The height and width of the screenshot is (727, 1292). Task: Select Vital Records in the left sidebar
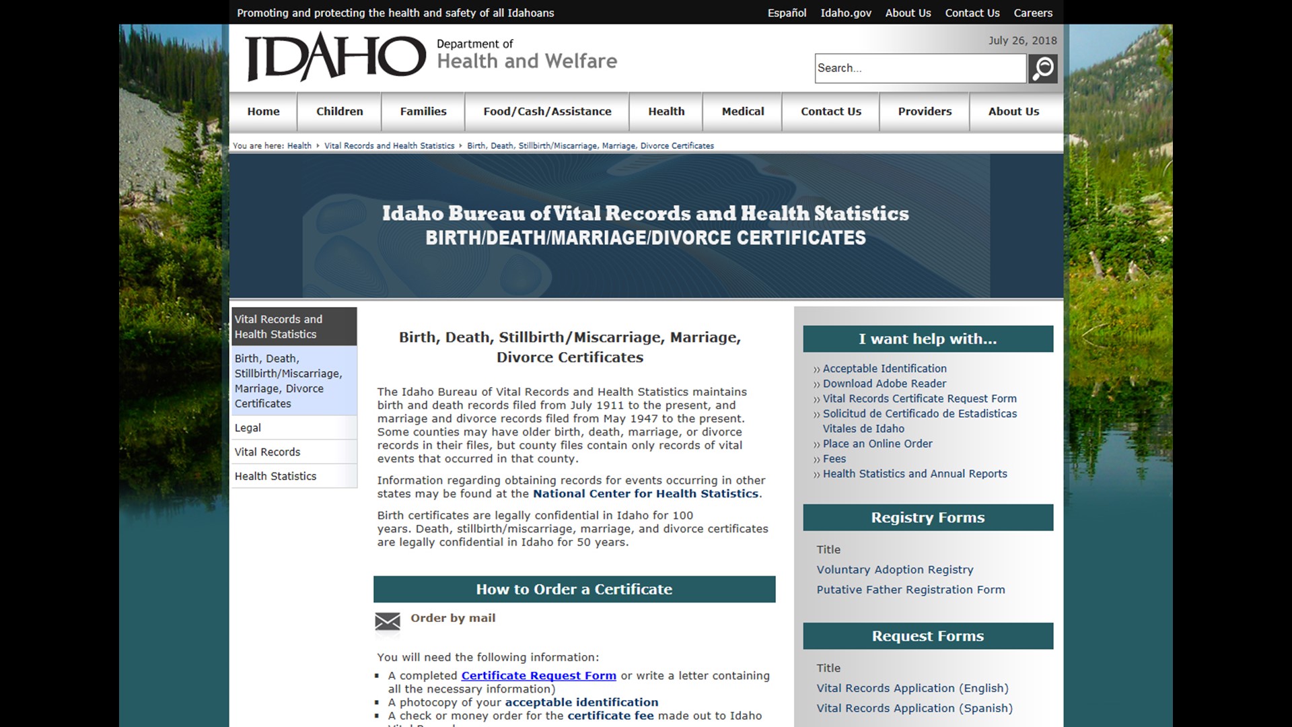click(266, 452)
